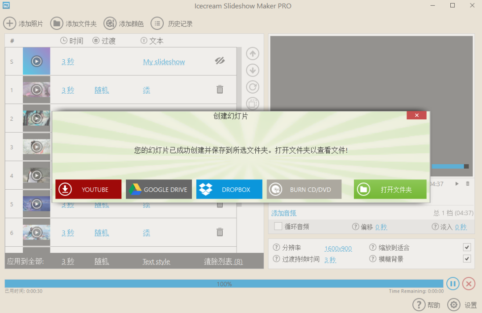Rotate slide with circular arrow icon
The width and height of the screenshot is (482, 313).
click(253, 87)
